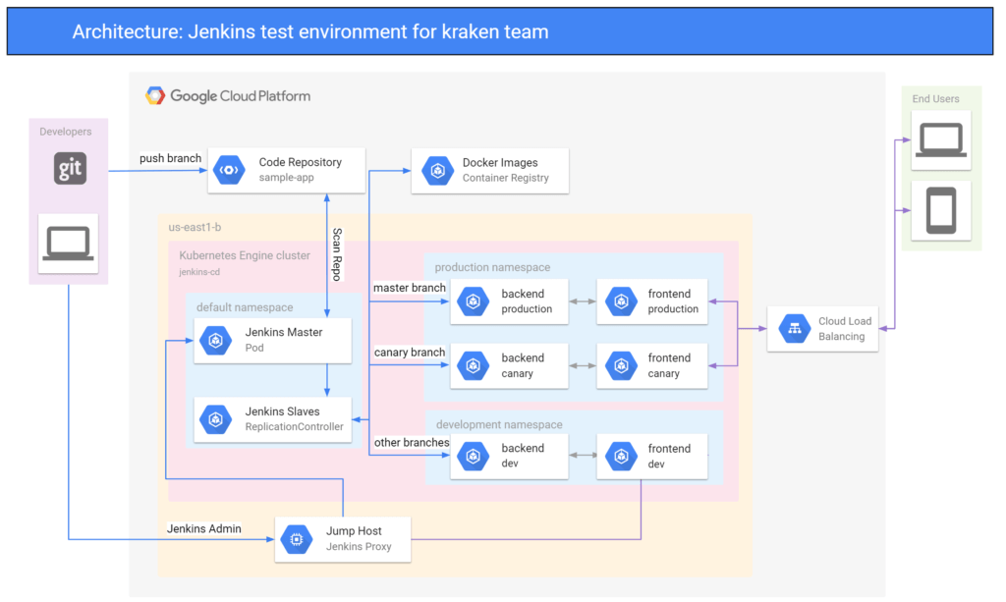This screenshot has height=602, width=1006.
Task: Click the frontend production hexagon icon
Action: pyautogui.click(x=621, y=301)
